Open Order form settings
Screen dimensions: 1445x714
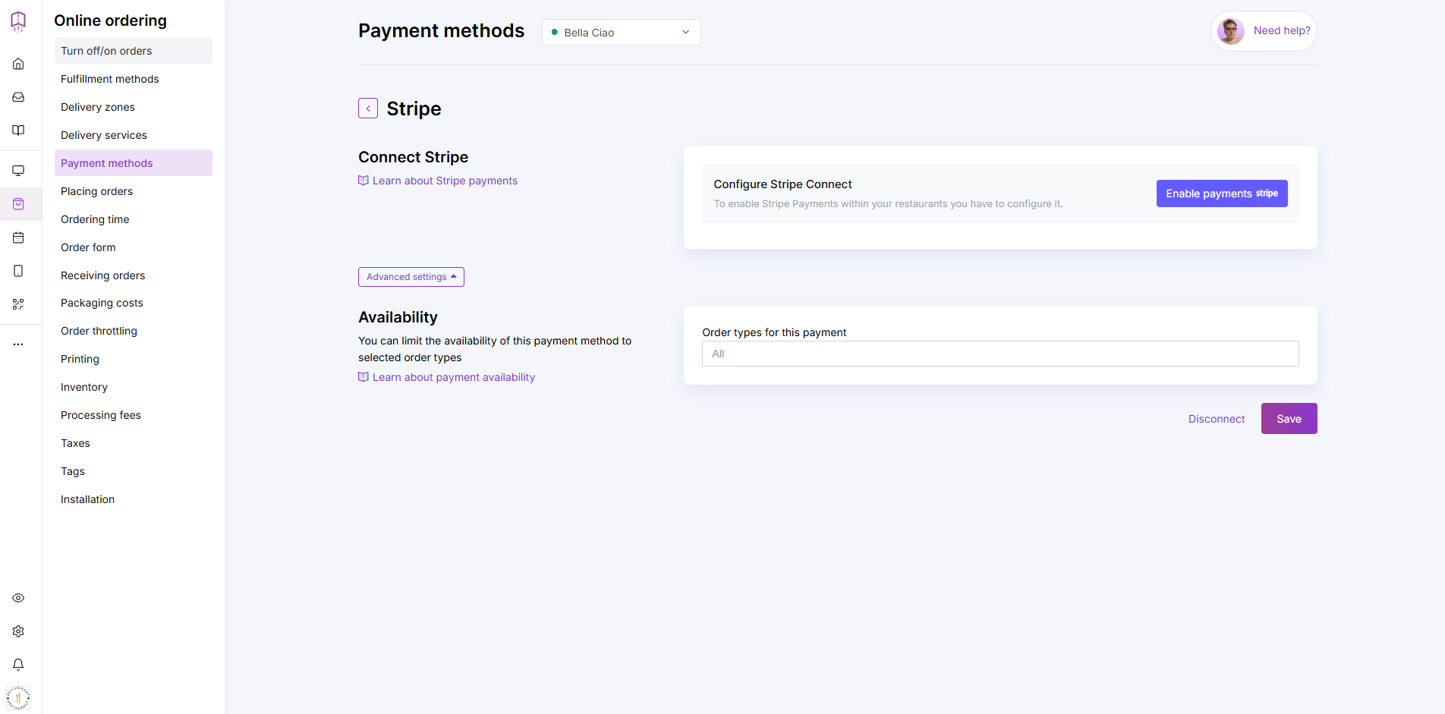134,247
